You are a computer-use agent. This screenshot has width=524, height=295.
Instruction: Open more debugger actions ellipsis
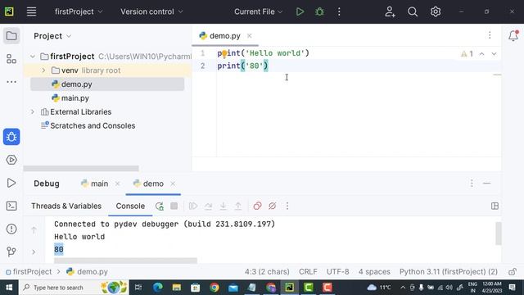[x=287, y=206]
